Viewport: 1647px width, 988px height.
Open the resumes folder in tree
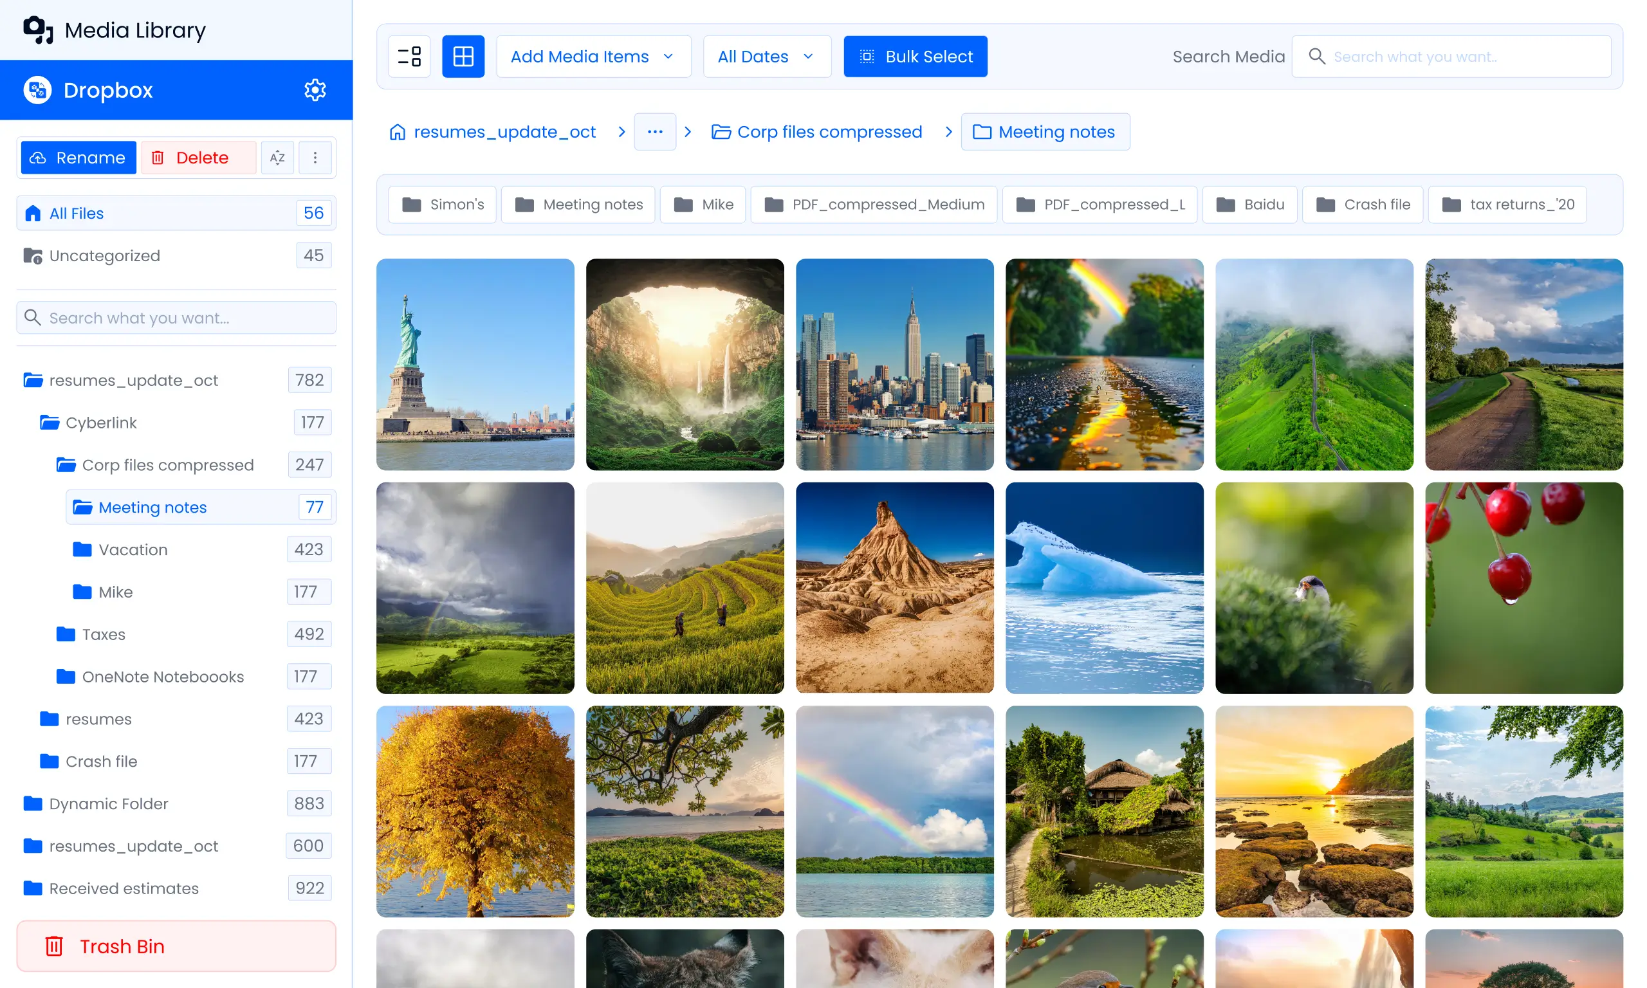185,719
